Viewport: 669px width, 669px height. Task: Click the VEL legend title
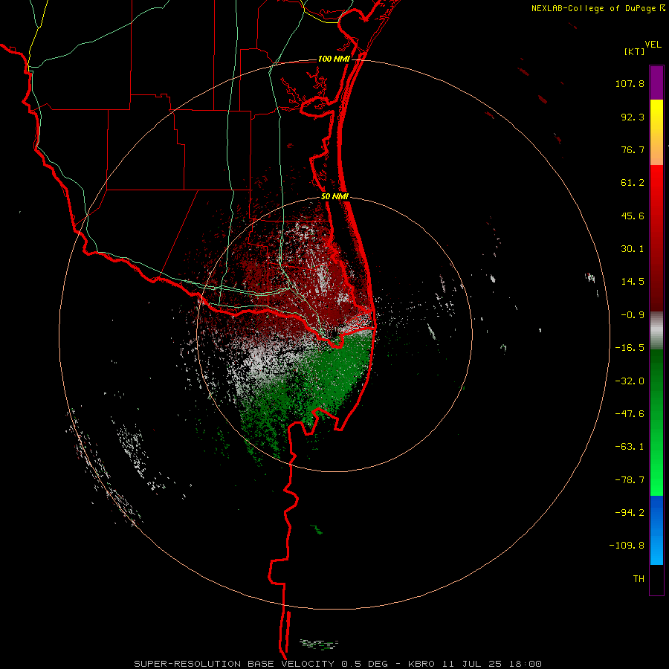pyautogui.click(x=653, y=45)
